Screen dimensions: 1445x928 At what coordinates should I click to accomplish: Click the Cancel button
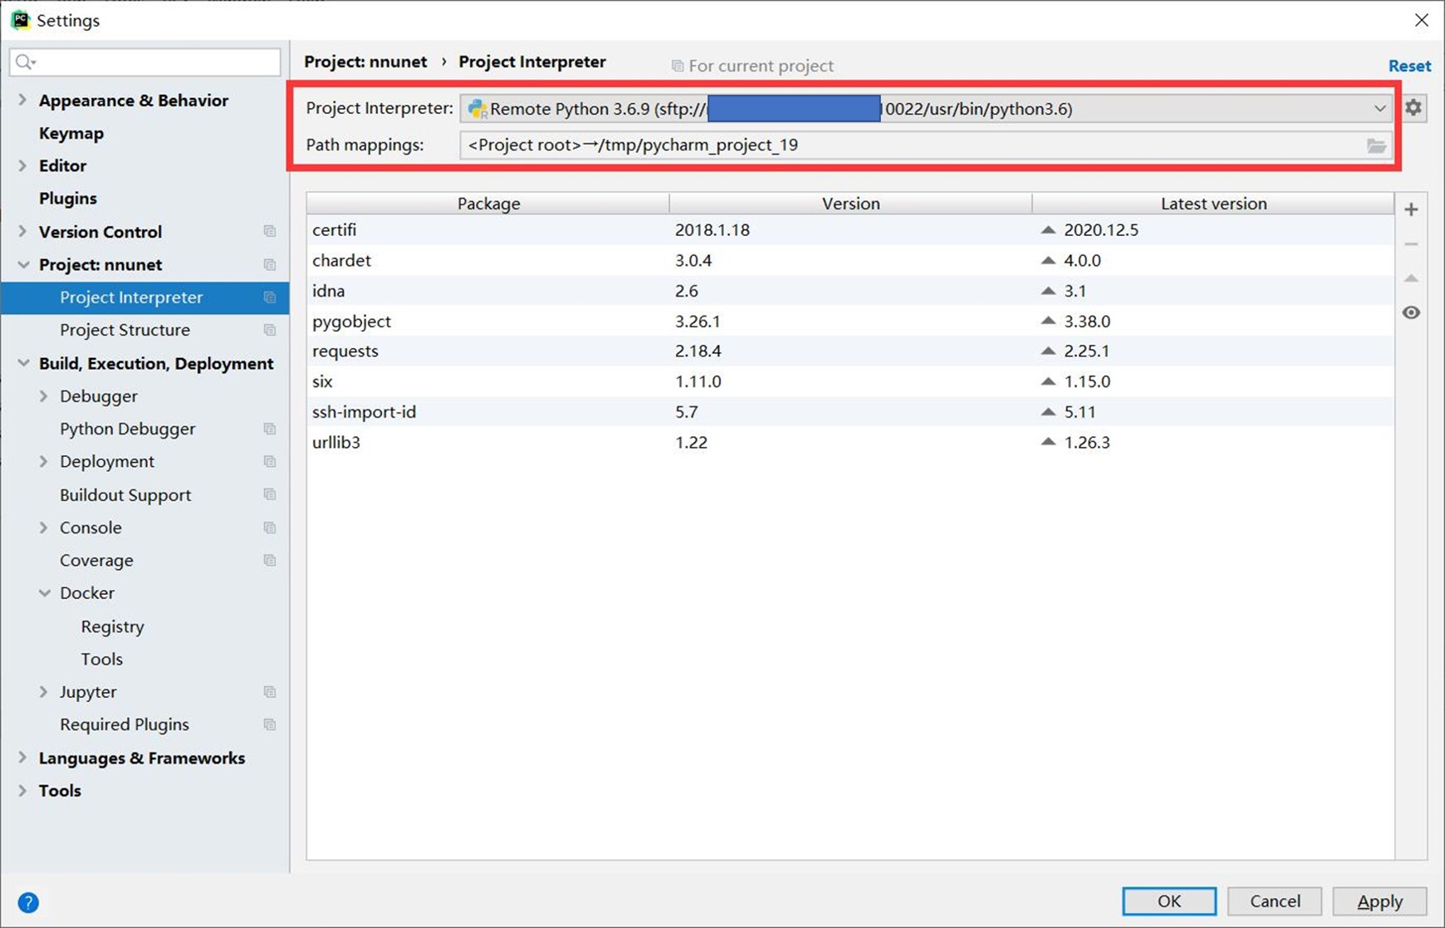[x=1275, y=901]
